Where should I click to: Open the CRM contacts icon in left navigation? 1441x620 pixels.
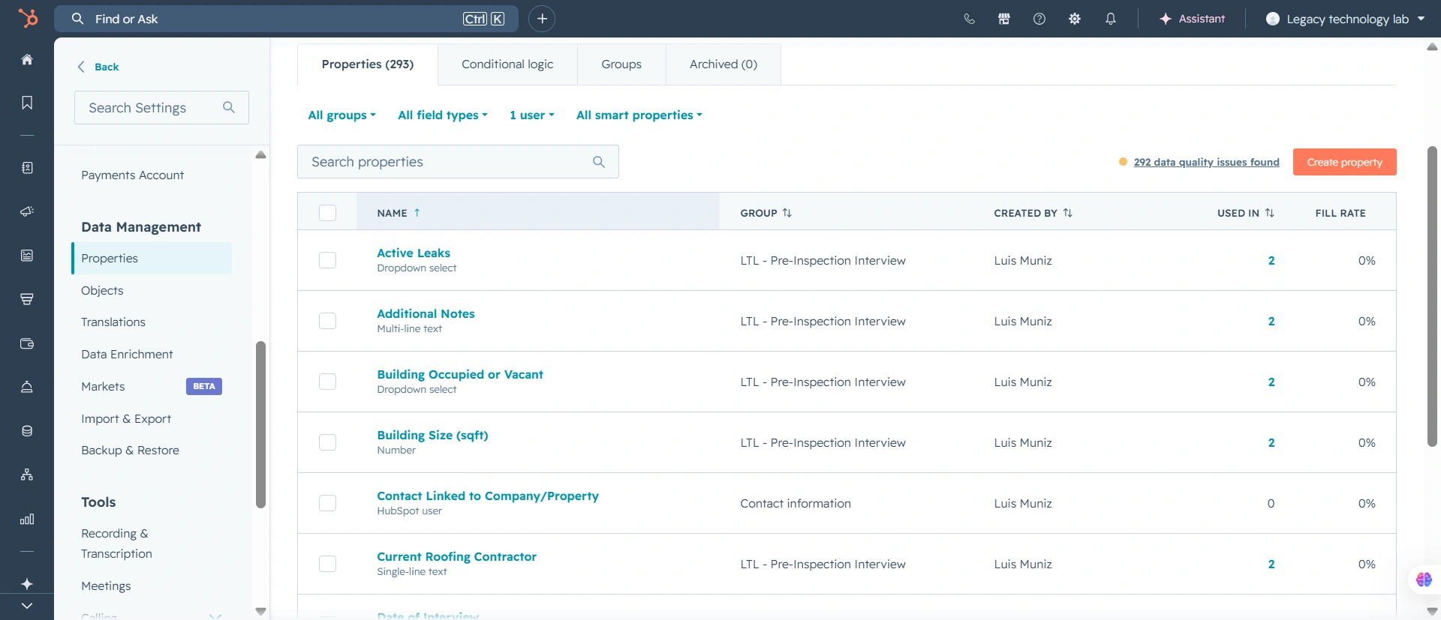(27, 168)
